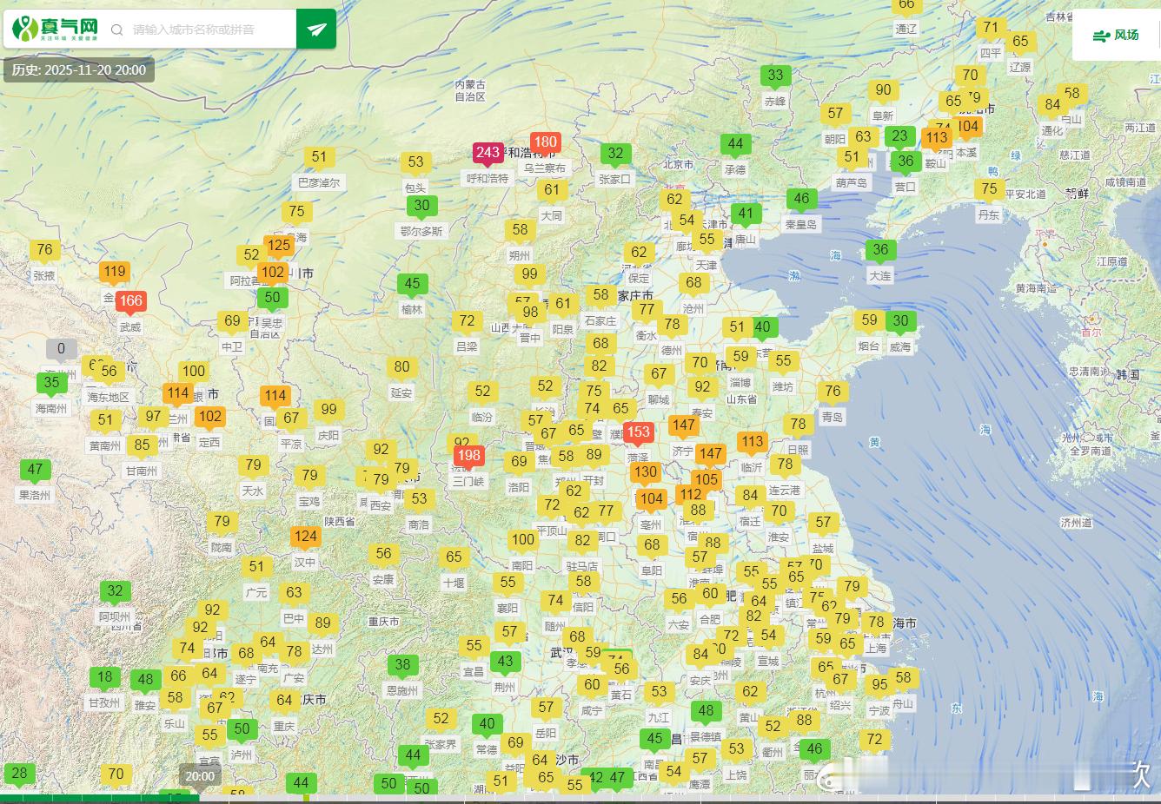Click the green timeline progress bar
The width and height of the screenshot is (1161, 804).
(x=99, y=799)
